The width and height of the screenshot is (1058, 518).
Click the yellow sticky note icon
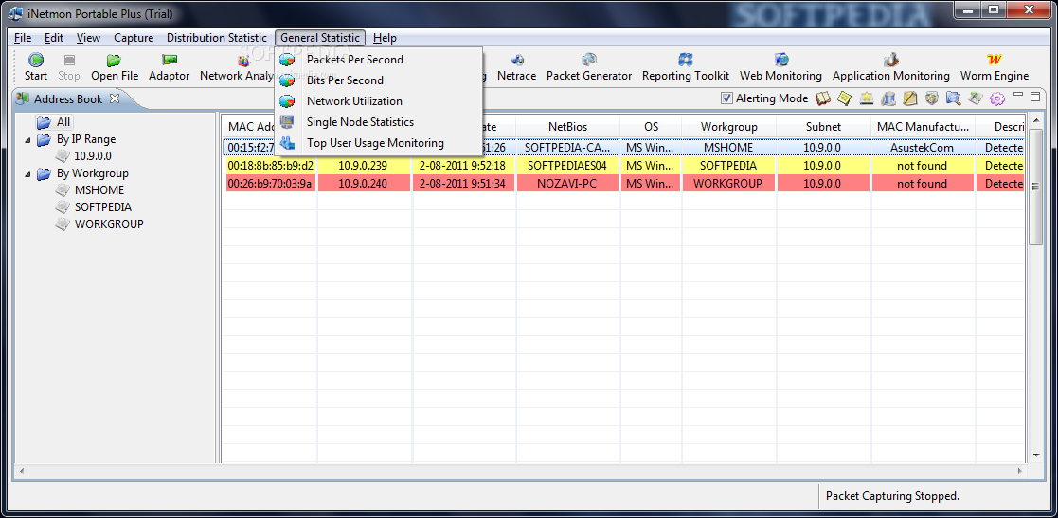click(845, 98)
